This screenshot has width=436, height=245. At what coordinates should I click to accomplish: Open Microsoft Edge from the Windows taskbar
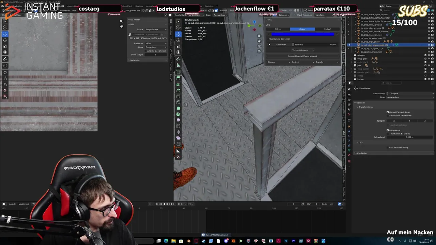pos(166,241)
